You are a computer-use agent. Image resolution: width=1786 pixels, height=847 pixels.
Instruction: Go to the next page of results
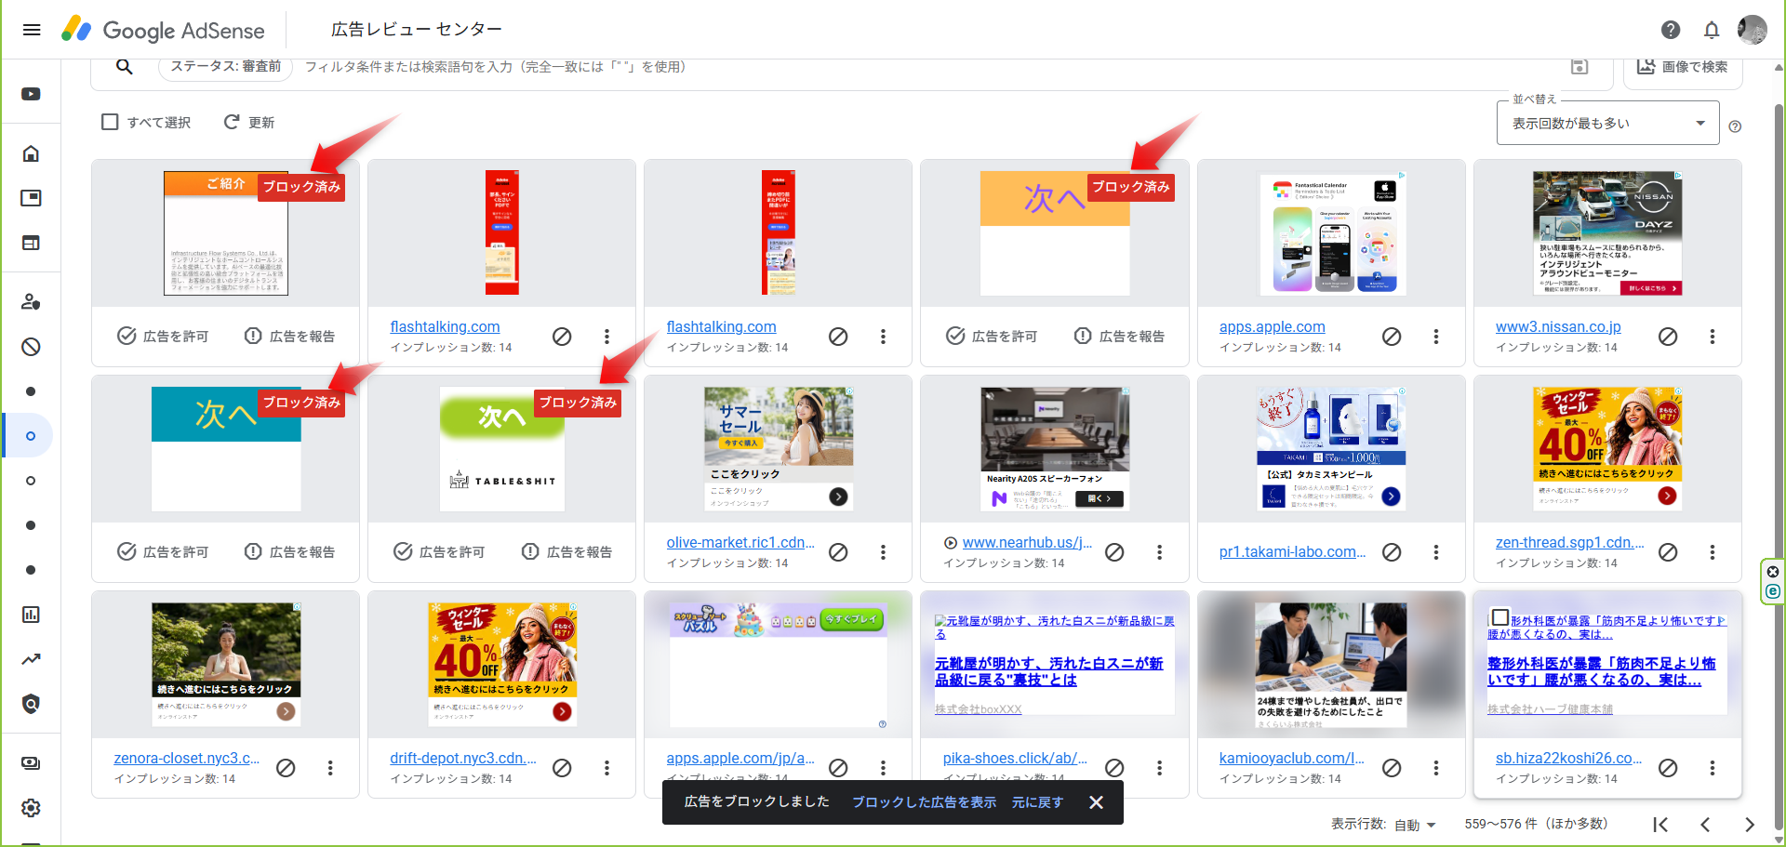click(1749, 825)
